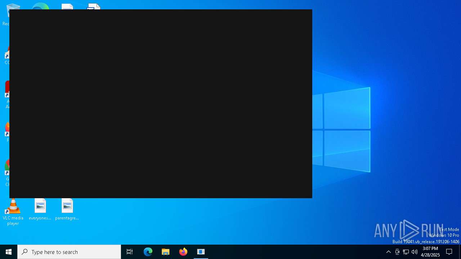Viewport: 461px width, 259px height.
Task: Launch Firefox from the taskbar
Action: click(183, 252)
